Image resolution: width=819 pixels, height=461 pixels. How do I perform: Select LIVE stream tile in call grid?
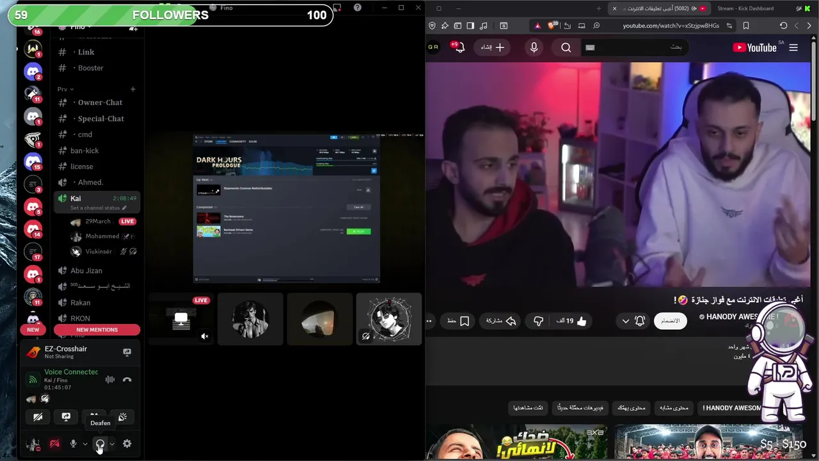(x=181, y=319)
